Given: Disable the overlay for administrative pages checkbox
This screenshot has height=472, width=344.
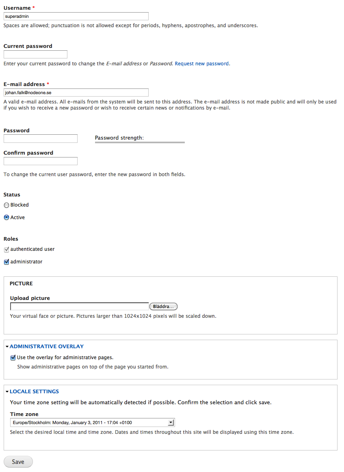Looking at the screenshot, I should pos(13,358).
